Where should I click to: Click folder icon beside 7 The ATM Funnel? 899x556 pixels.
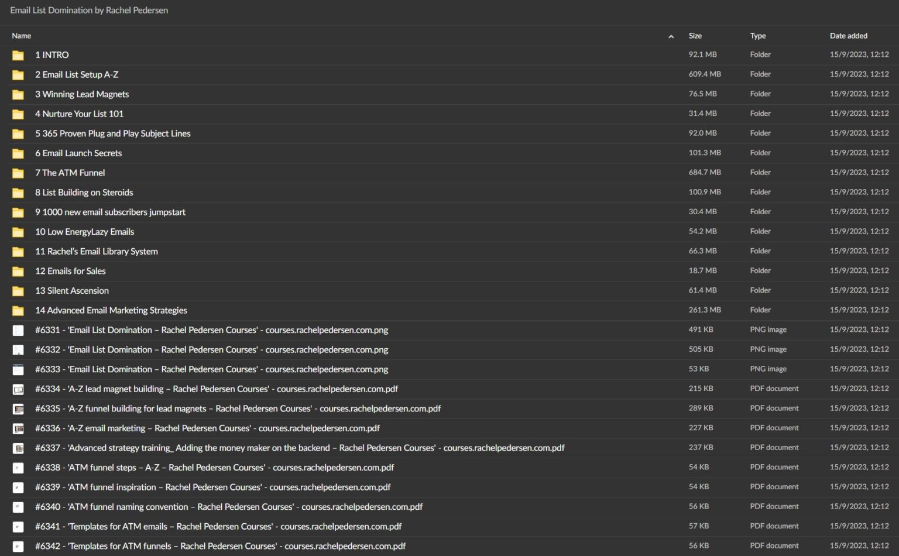[18, 173]
